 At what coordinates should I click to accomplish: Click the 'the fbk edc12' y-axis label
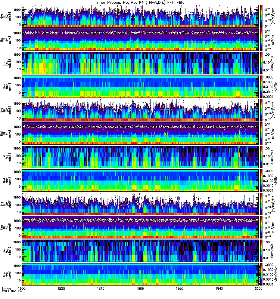7,251
